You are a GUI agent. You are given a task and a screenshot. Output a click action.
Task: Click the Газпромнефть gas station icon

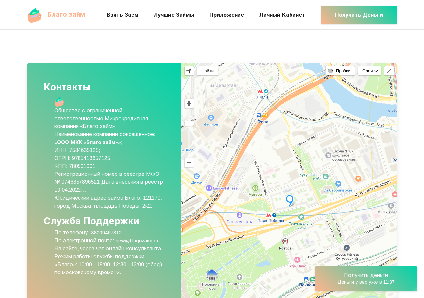pos(239,215)
